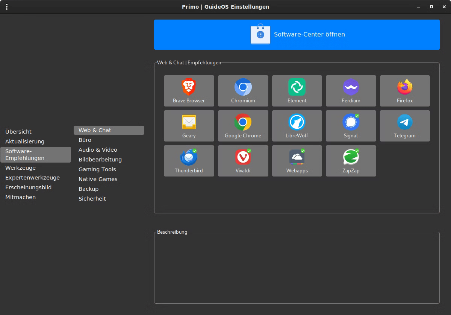Select the Brave Browser icon
The width and height of the screenshot is (451, 315).
tap(189, 91)
